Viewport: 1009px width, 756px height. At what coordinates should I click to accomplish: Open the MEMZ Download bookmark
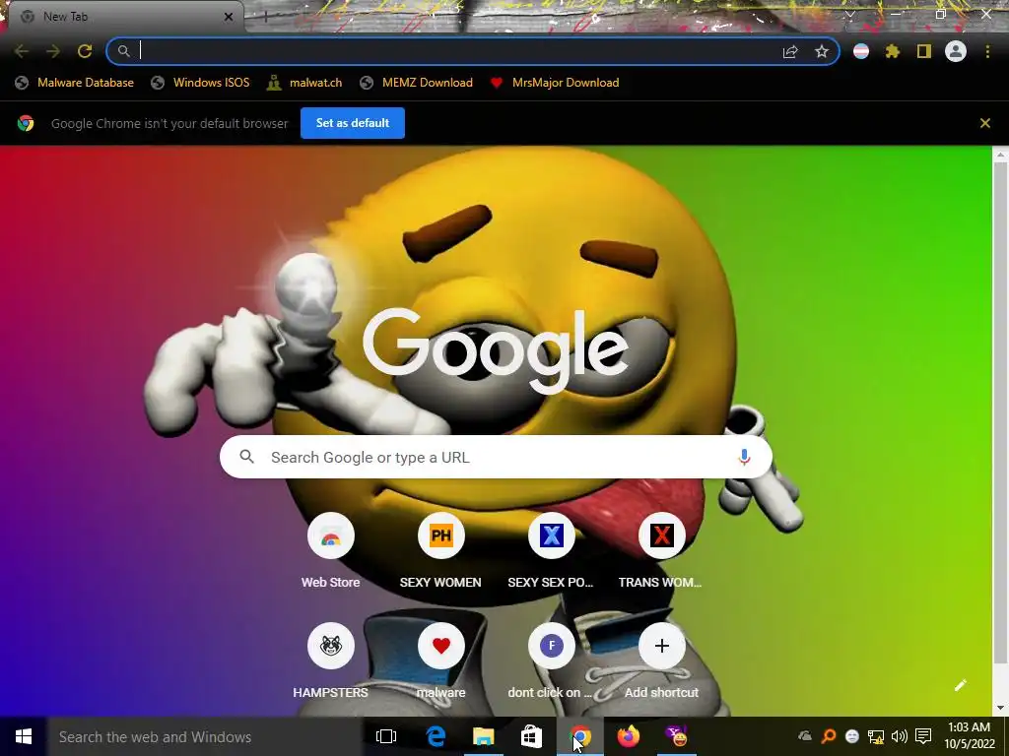pos(417,83)
